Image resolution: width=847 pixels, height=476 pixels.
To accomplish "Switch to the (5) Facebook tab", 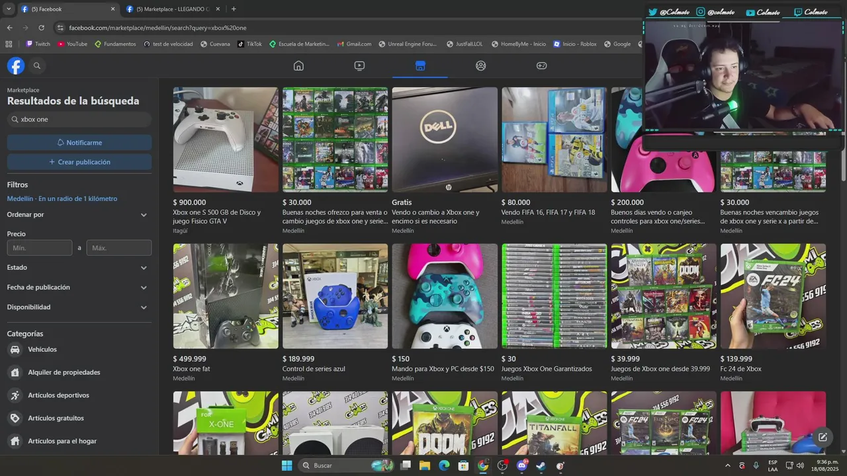I will click(x=67, y=9).
